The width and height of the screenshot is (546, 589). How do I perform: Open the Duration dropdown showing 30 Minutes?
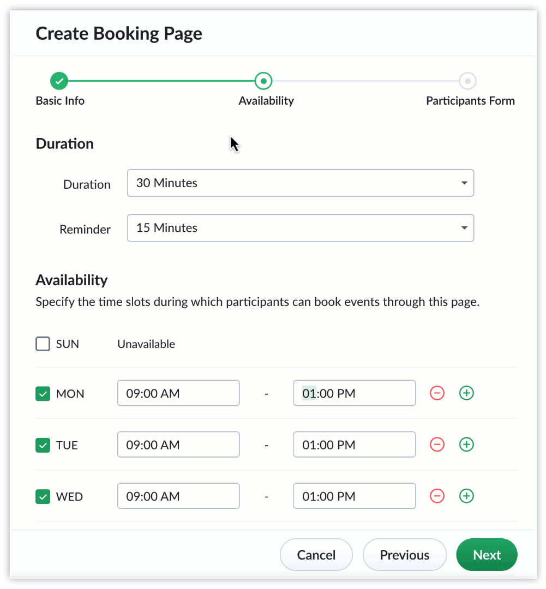coord(300,183)
